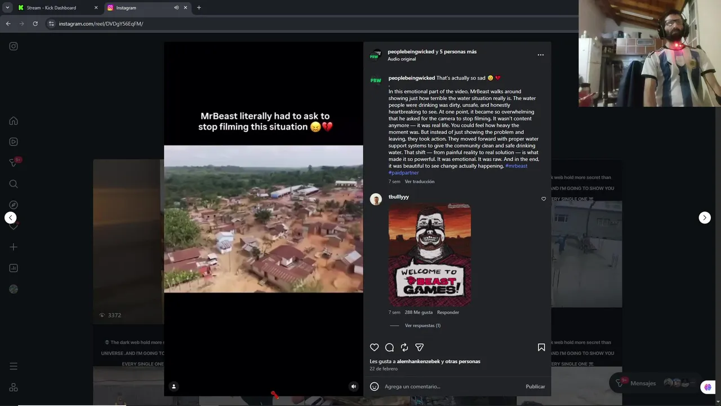Open emoji picker in comment box
This screenshot has height=406, width=721.
pos(375,386)
